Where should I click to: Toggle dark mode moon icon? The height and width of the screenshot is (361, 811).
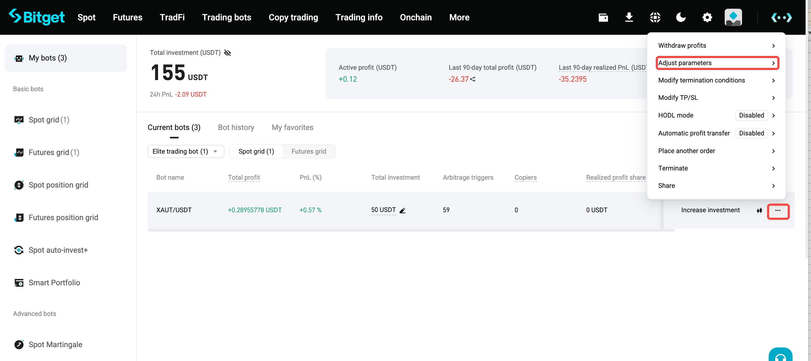(681, 17)
